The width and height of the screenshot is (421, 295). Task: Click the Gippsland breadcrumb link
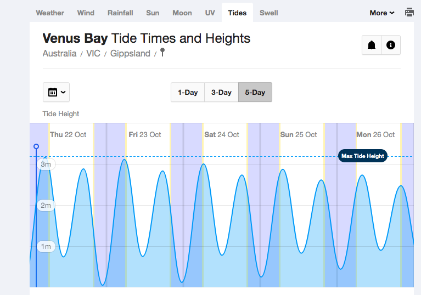point(130,54)
